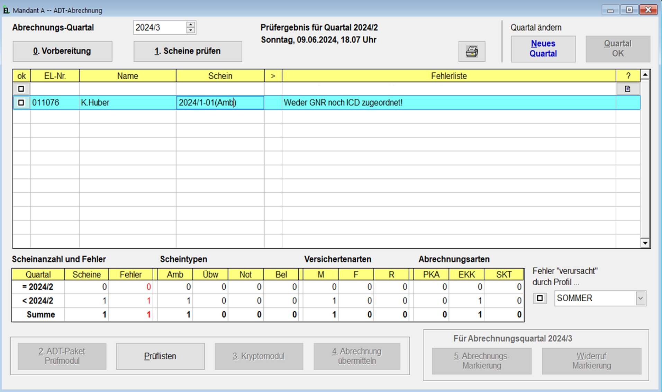The height and width of the screenshot is (392, 662).
Task: Click the 'Neues Quartal' button
Action: [x=543, y=49]
